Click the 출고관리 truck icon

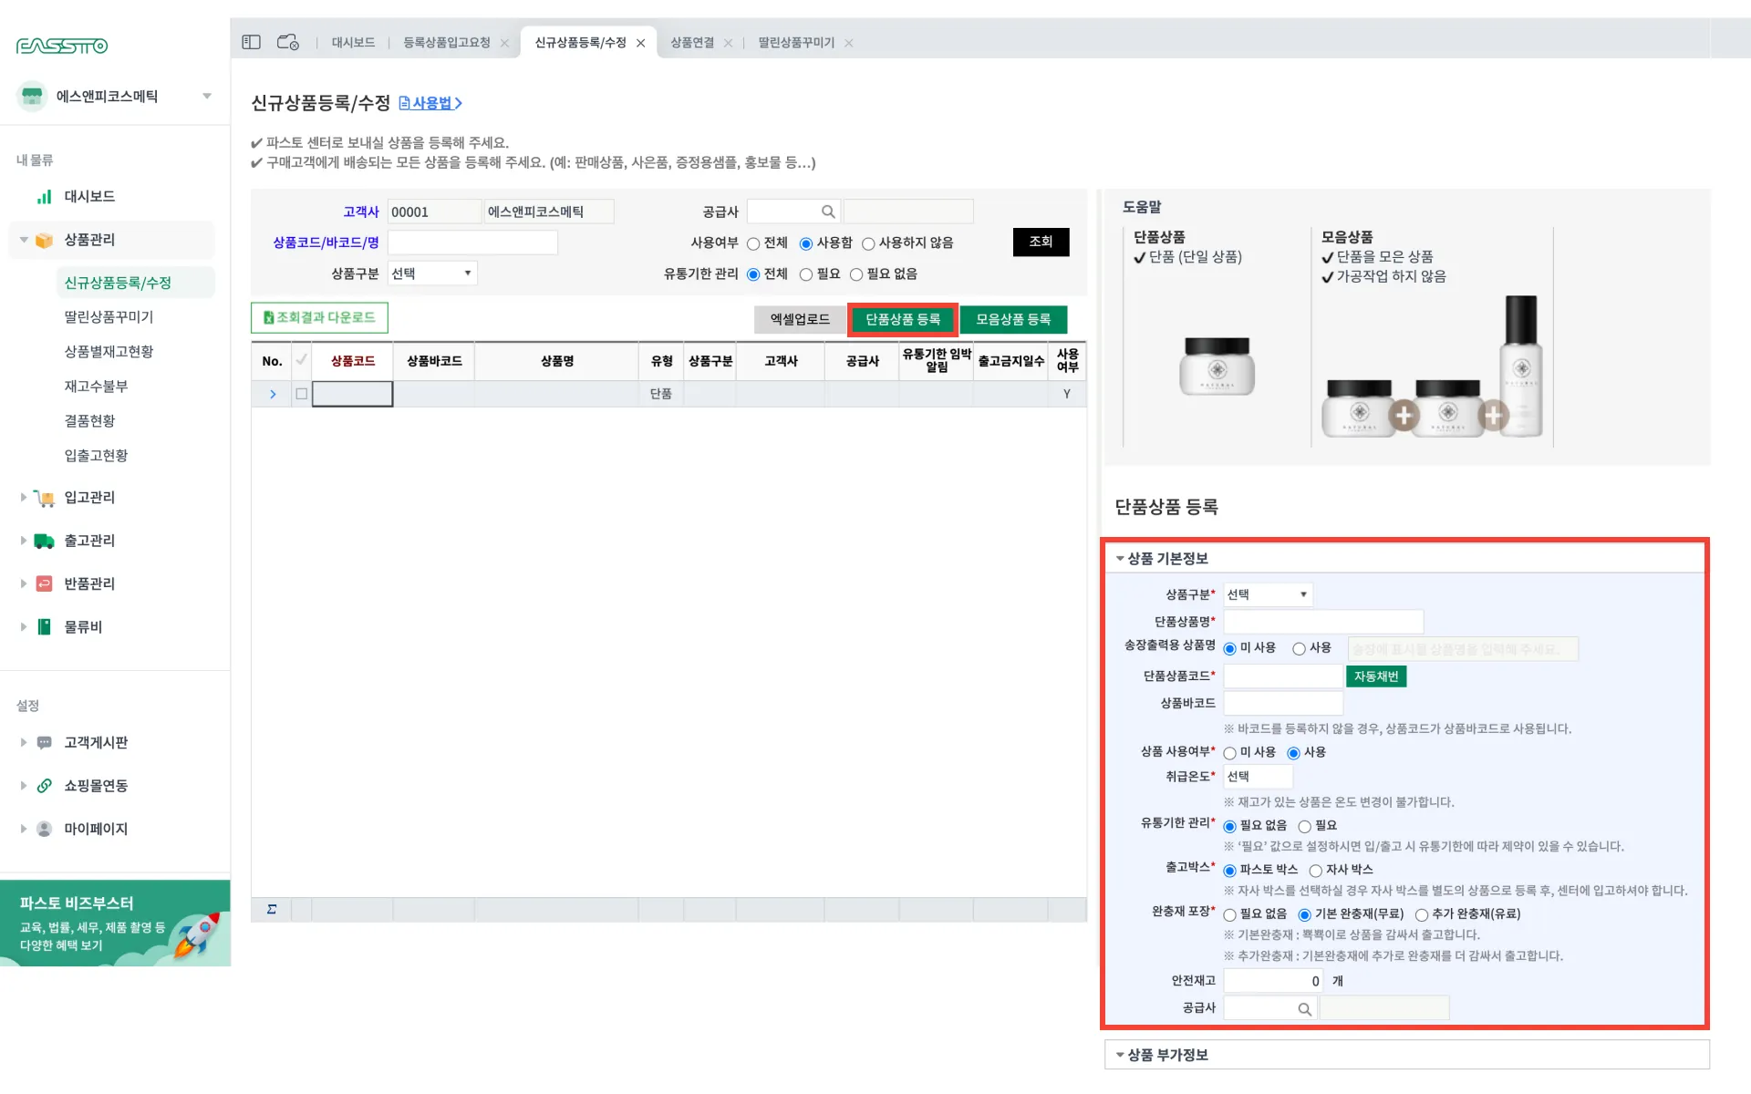point(44,541)
